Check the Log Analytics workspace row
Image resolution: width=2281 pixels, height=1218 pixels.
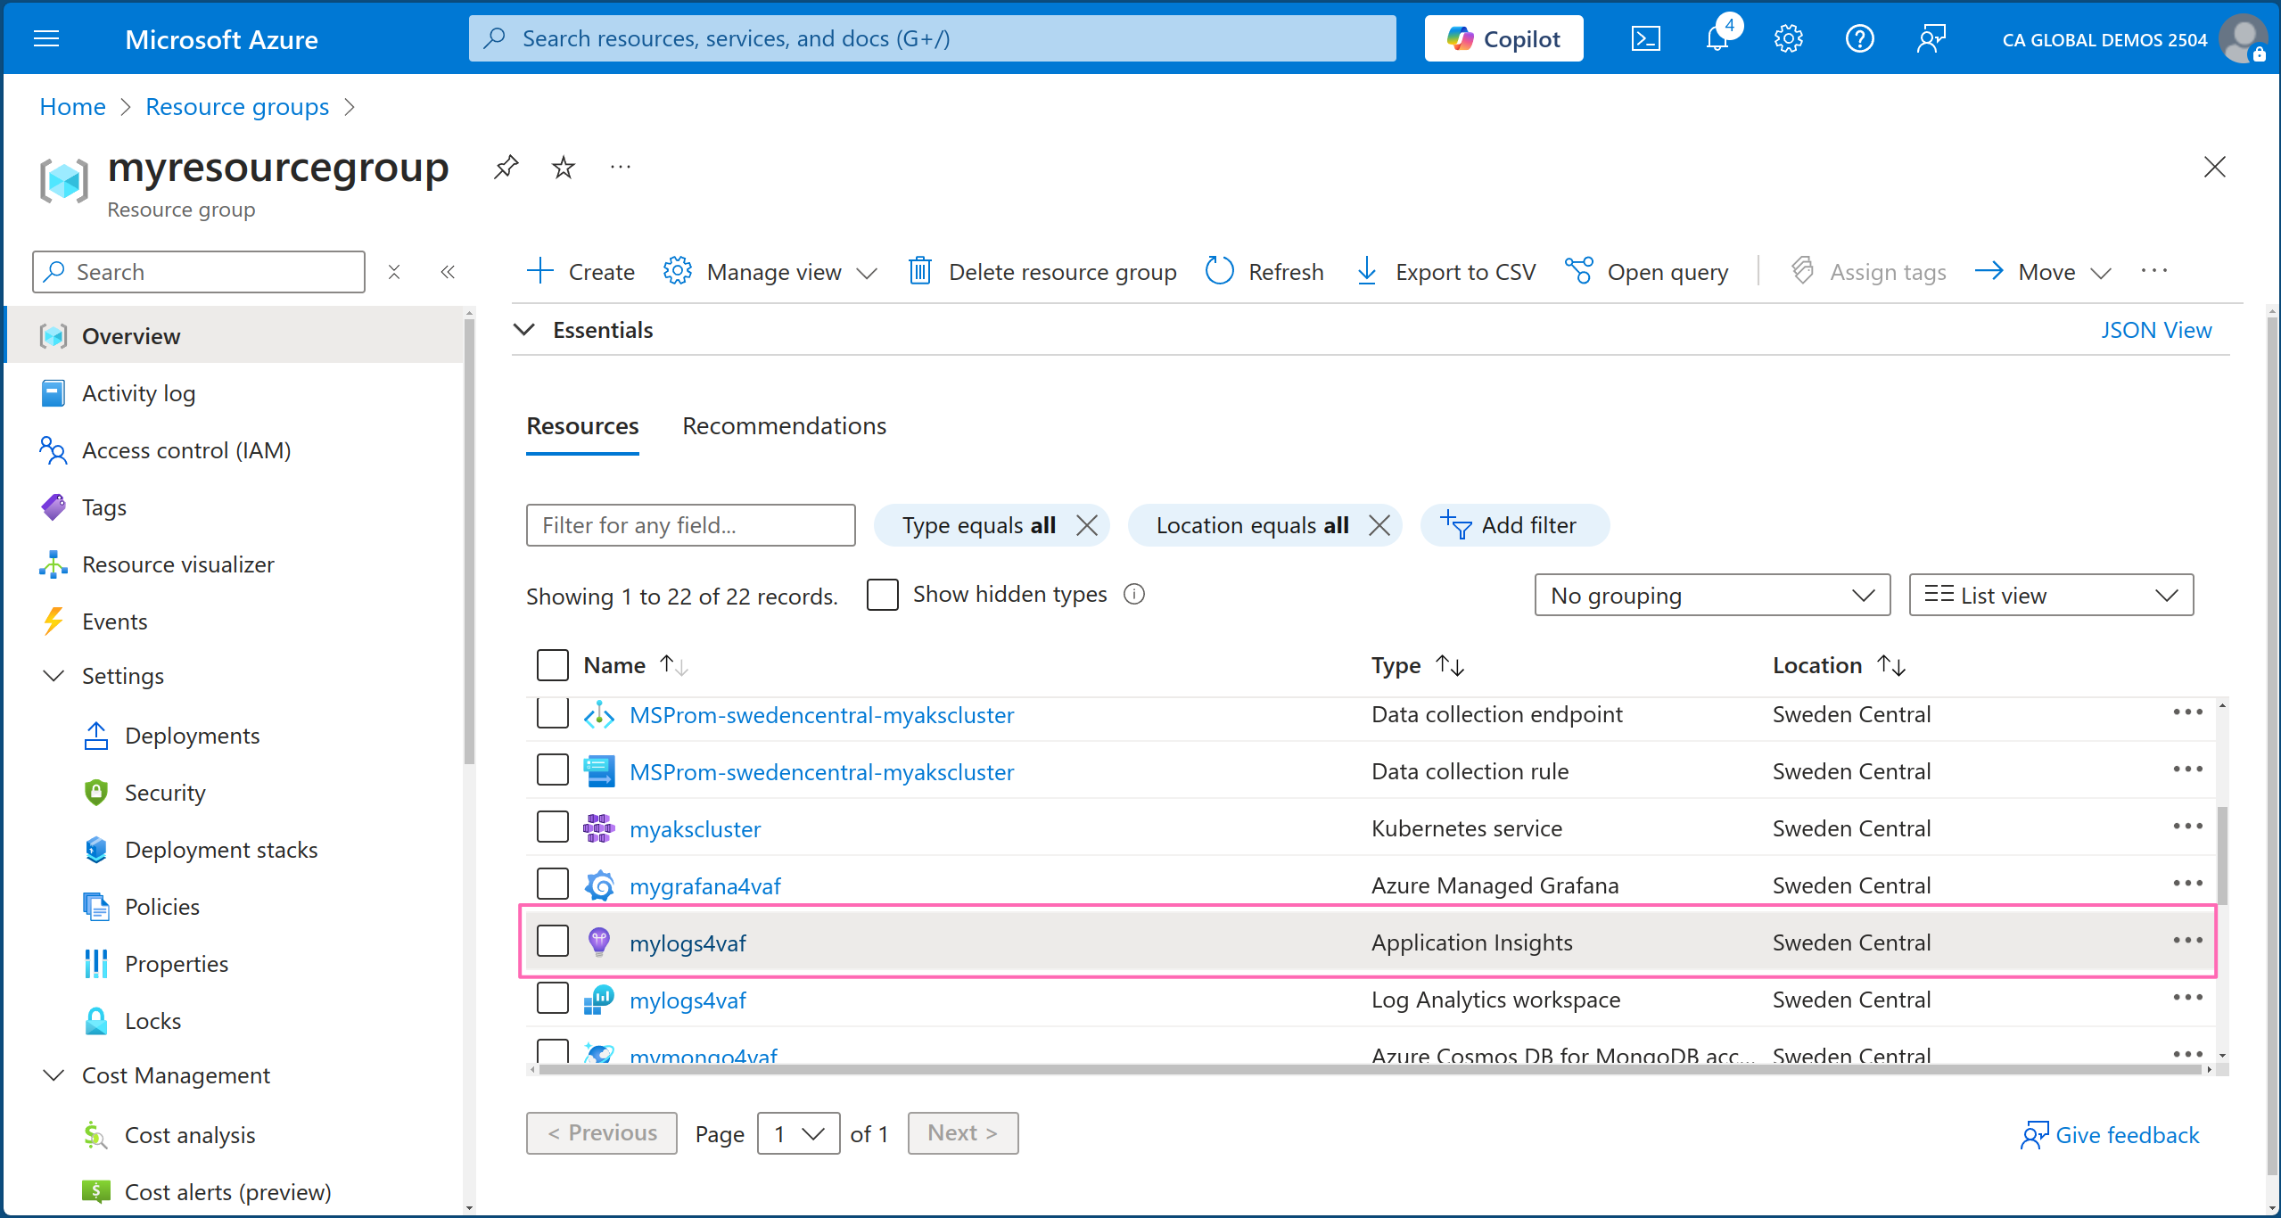point(553,998)
